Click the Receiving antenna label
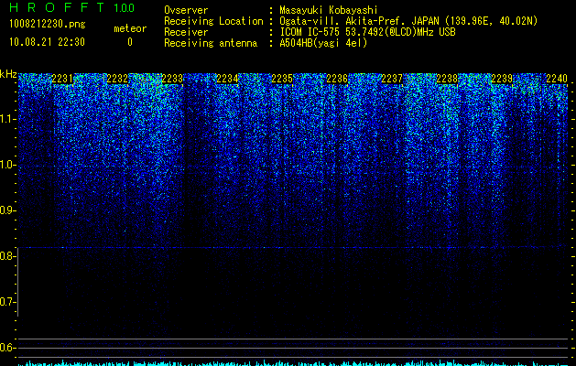 tap(211, 43)
